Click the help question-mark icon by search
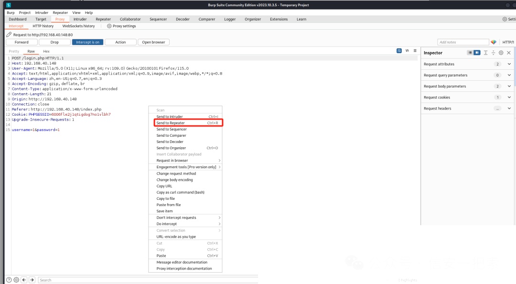This screenshot has height=284, width=516. point(9,280)
